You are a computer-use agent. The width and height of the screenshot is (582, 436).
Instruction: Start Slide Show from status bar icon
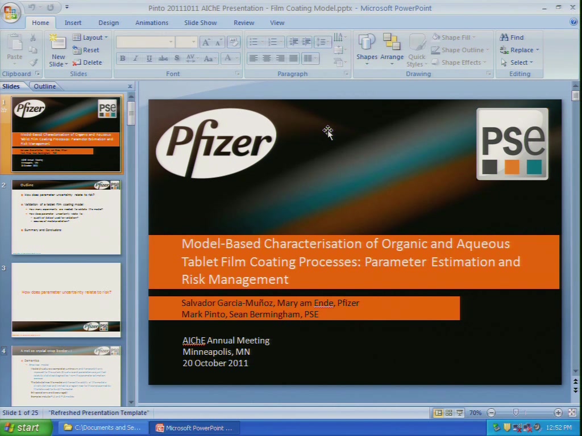point(459,413)
